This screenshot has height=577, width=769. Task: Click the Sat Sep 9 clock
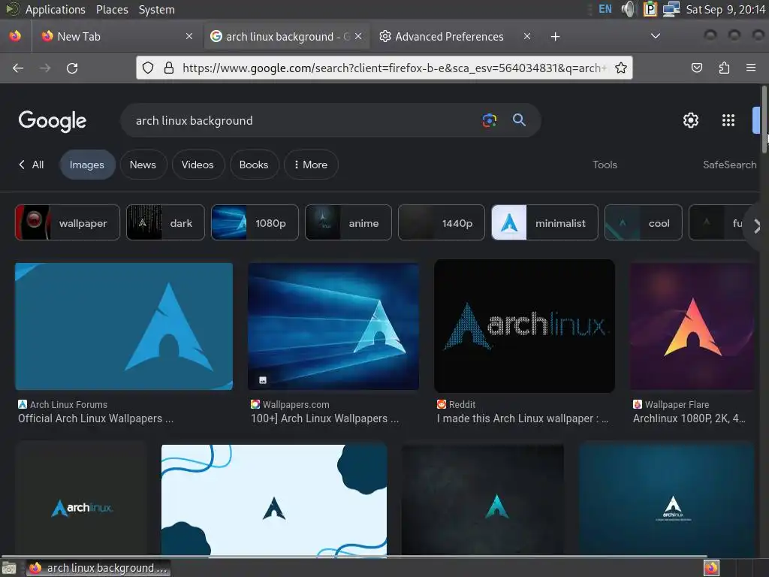[x=725, y=9]
